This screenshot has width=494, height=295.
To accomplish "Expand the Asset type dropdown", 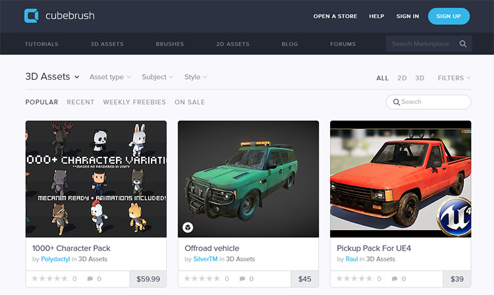I will (x=110, y=77).
